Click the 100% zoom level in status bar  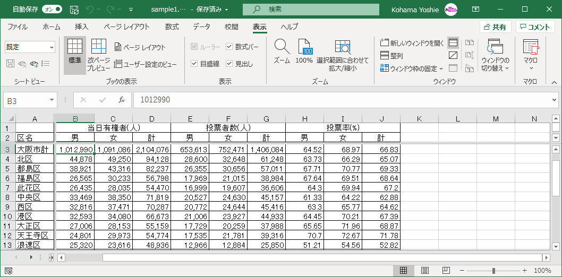pos(543,271)
